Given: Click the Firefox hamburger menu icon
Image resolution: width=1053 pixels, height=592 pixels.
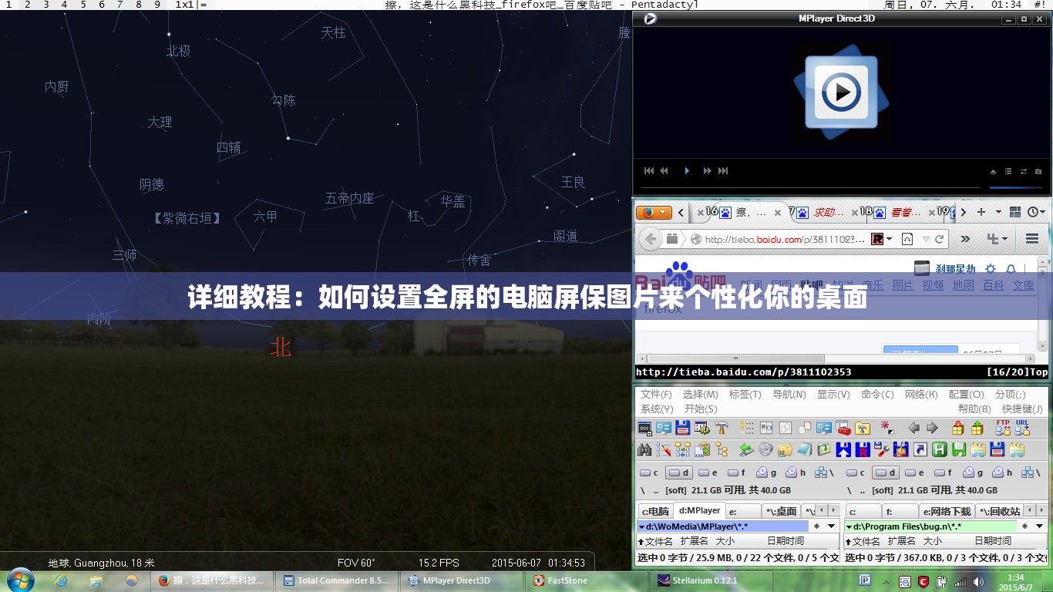Looking at the screenshot, I should 1032,239.
